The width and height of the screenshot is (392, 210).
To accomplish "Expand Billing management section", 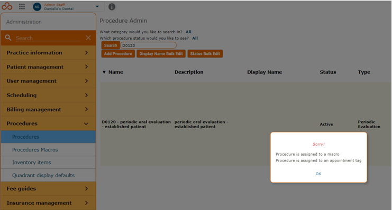I will click(48, 110).
